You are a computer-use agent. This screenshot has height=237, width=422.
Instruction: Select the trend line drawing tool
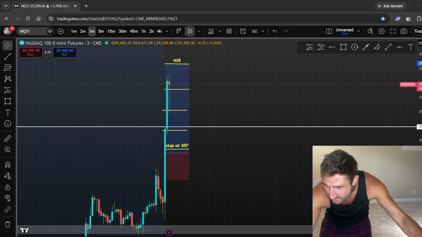point(8,57)
